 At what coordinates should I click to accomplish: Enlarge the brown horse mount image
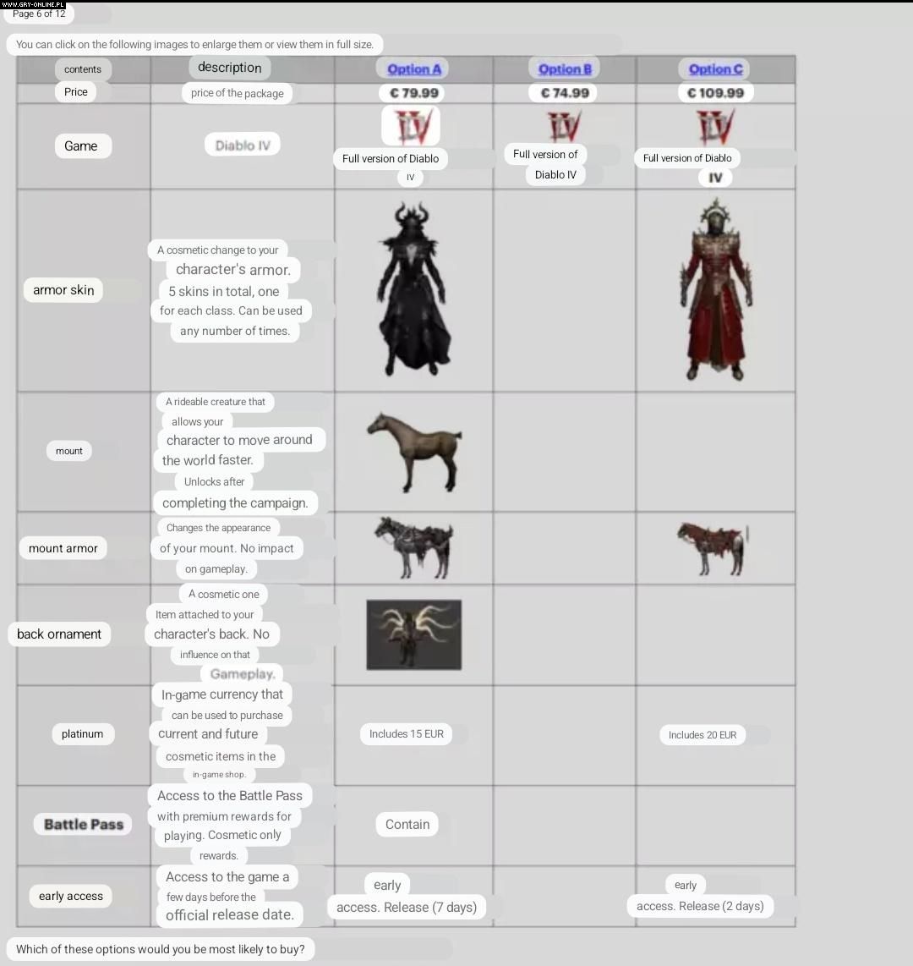coord(413,452)
